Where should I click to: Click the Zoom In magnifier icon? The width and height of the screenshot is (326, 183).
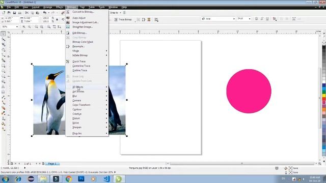[x=24, y=27]
